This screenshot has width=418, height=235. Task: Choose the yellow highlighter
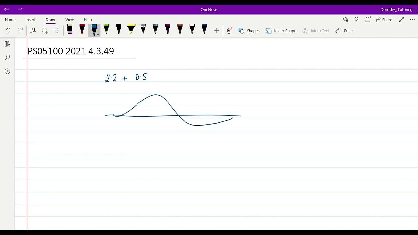pyautogui.click(x=131, y=30)
